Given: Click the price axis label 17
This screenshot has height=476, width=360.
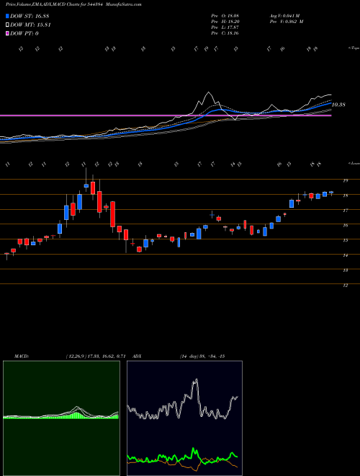Looking at the screenshot, I should coord(345,211).
